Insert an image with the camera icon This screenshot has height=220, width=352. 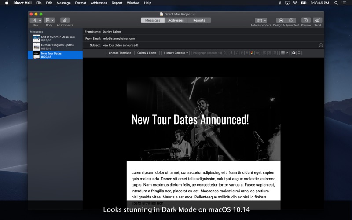point(294,53)
